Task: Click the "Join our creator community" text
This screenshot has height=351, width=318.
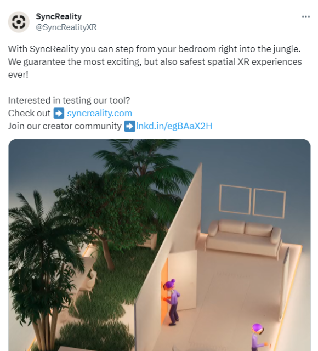Action: pyautogui.click(x=65, y=126)
